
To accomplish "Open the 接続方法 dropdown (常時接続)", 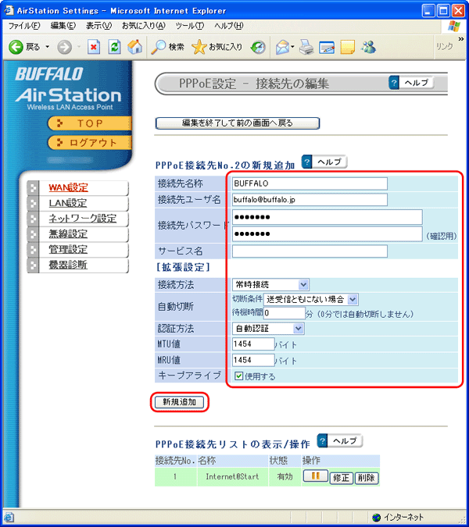I will [x=270, y=285].
